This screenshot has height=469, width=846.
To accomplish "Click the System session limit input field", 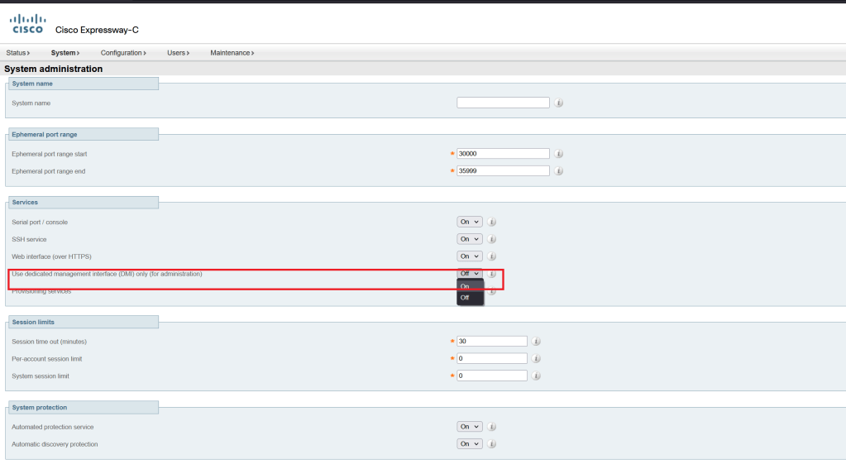I will click(491, 376).
